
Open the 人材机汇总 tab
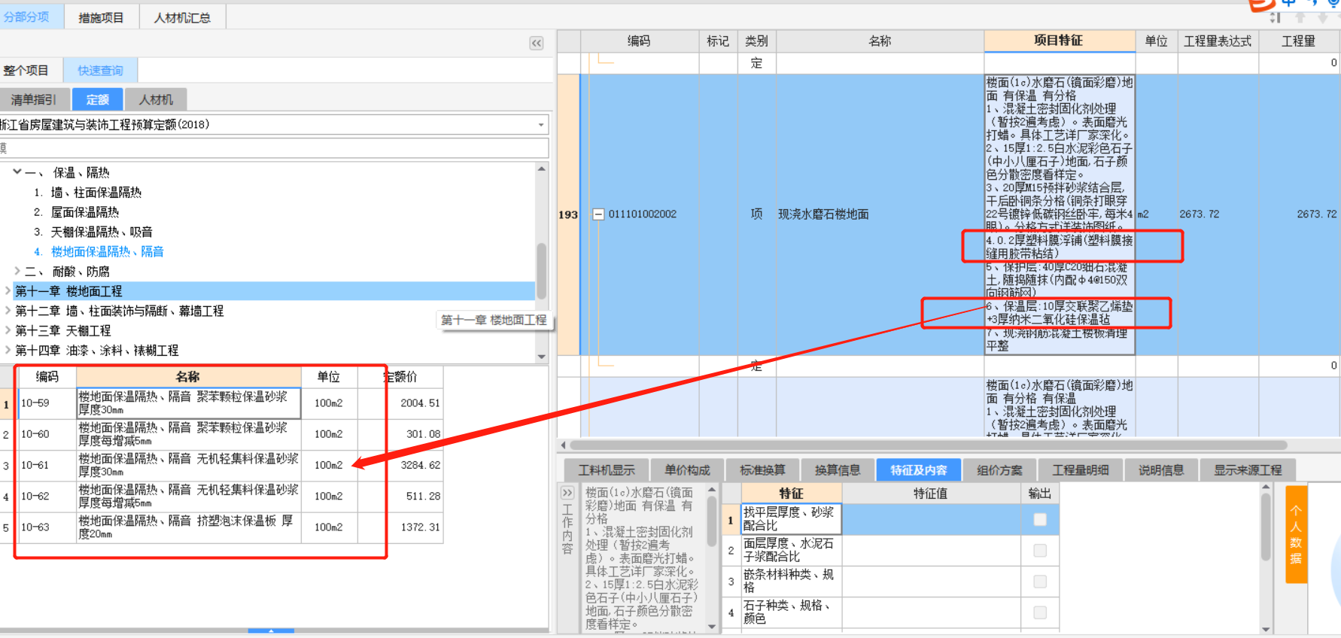[x=182, y=17]
